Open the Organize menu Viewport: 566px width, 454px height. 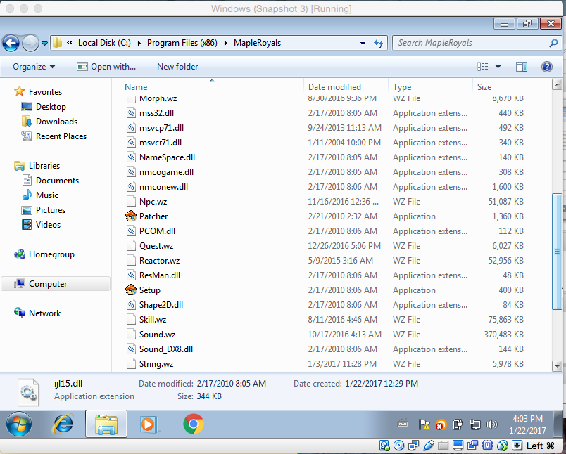[x=34, y=67]
